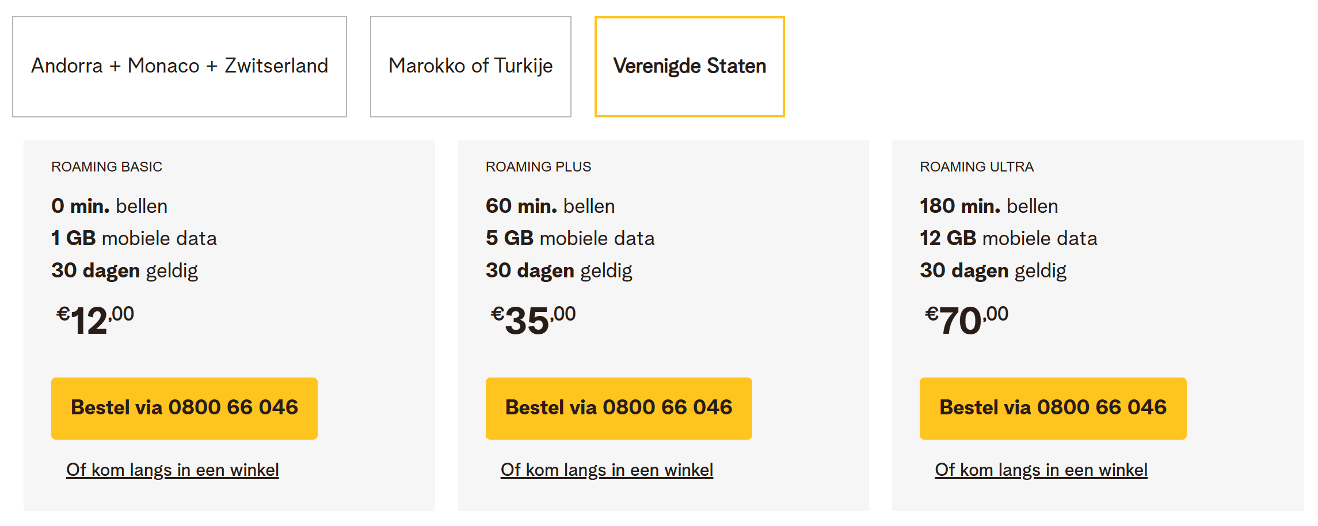Open store link under Roaming Plus
This screenshot has height=526, width=1318.
[607, 470]
